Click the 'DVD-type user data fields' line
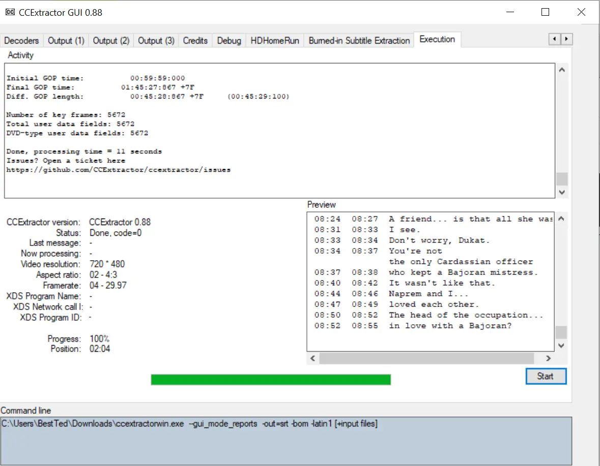600x466 pixels. 77,133
